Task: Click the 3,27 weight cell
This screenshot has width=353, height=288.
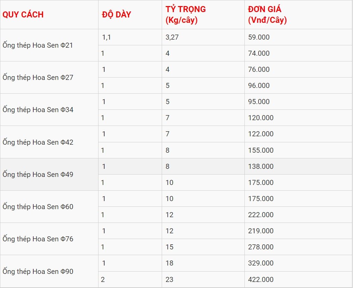Action: click(203, 37)
